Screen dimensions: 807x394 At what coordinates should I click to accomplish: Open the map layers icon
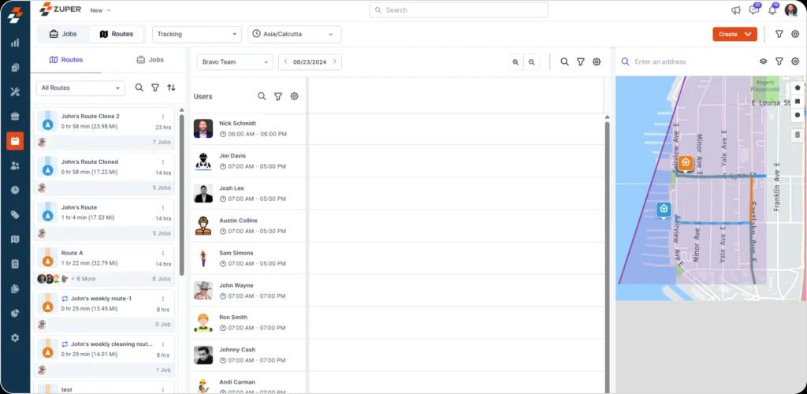coord(763,61)
